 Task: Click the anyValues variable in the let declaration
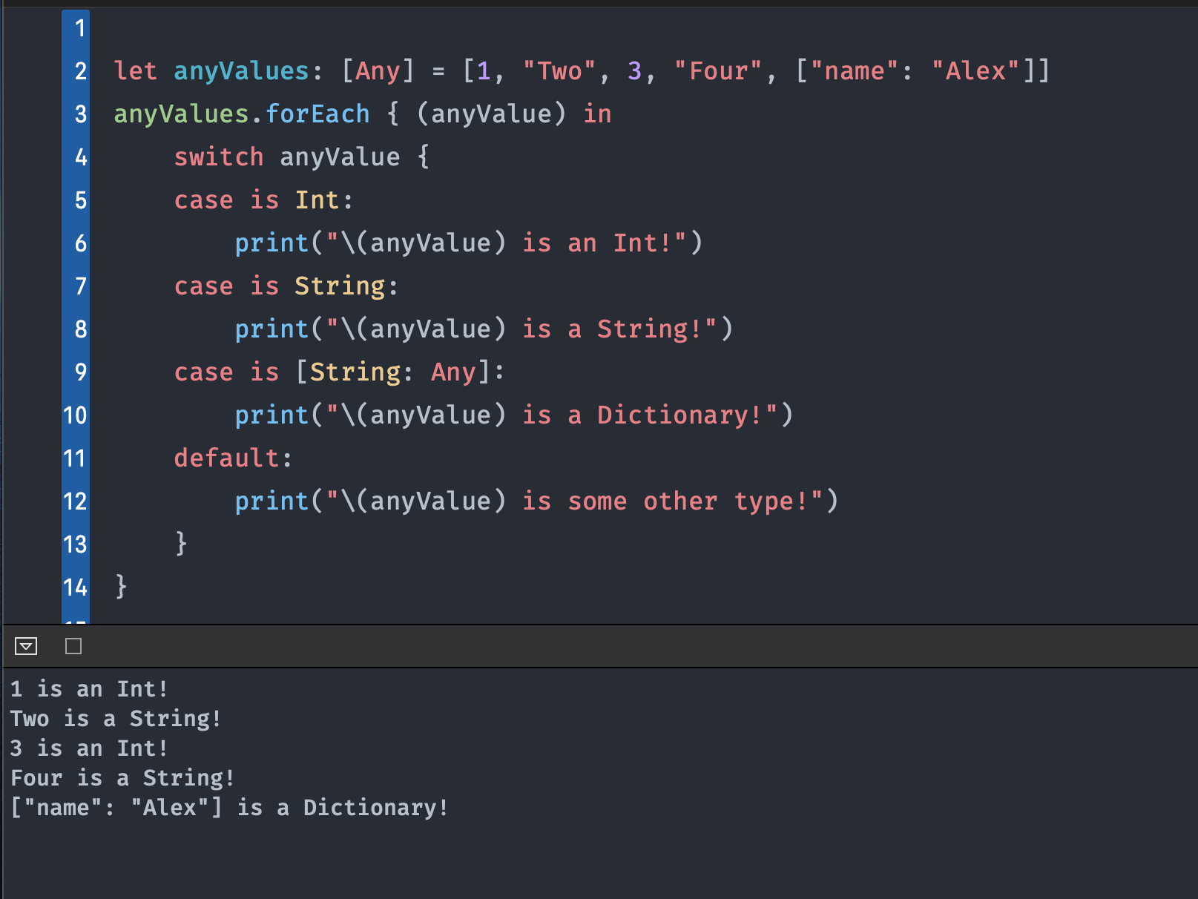[x=241, y=71]
